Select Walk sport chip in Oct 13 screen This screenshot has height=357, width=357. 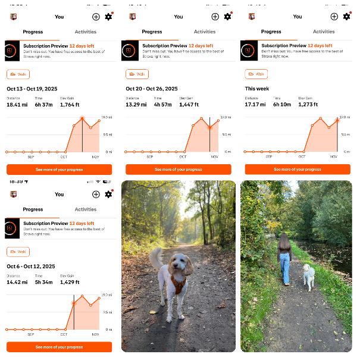click(x=18, y=74)
